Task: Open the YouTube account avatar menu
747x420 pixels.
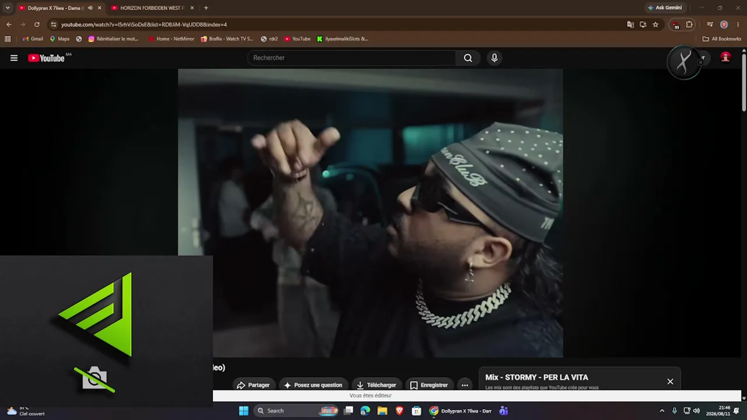Action: [725, 57]
